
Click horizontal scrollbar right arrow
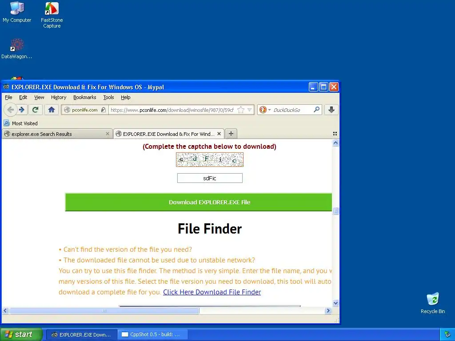point(328,310)
